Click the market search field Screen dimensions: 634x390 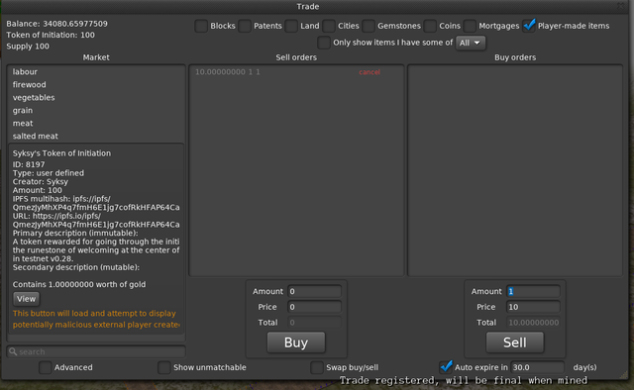coord(96,352)
